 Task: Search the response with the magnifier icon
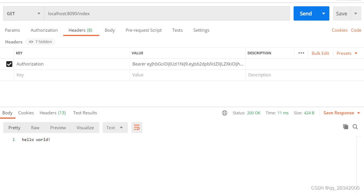coord(355,127)
